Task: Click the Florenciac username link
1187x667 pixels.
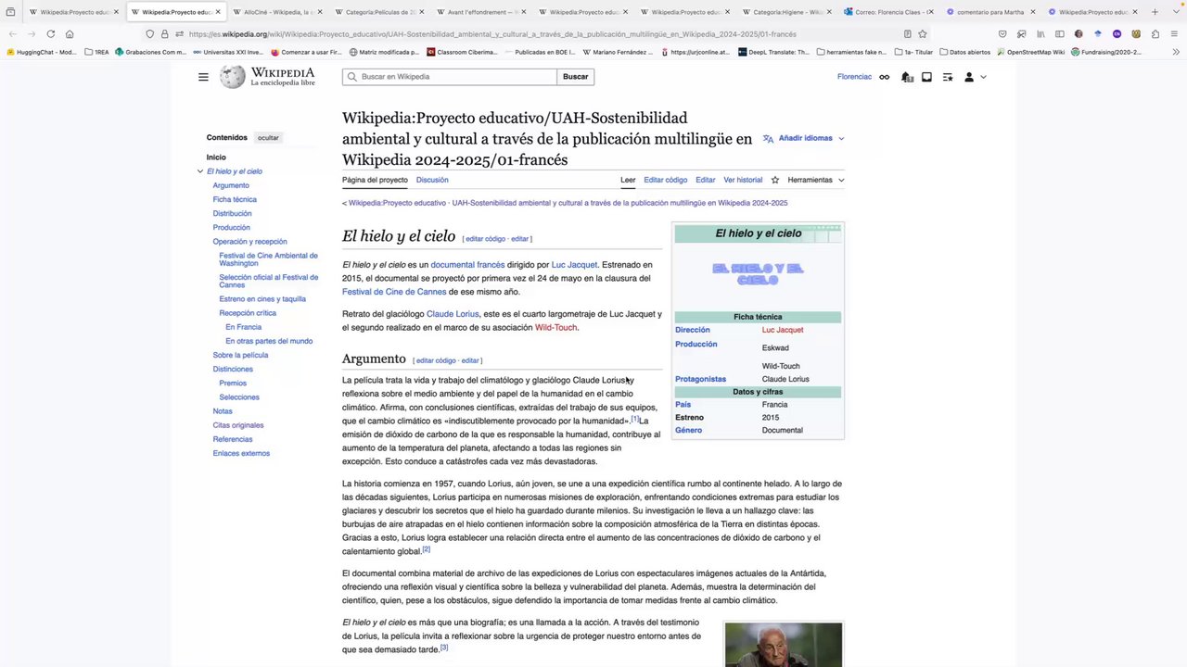Action: click(x=854, y=77)
